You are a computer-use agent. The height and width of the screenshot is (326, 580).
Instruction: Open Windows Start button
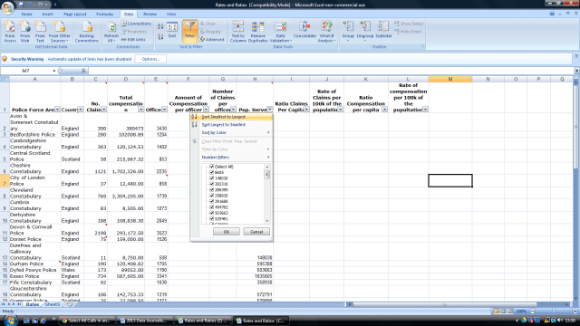click(x=9, y=320)
